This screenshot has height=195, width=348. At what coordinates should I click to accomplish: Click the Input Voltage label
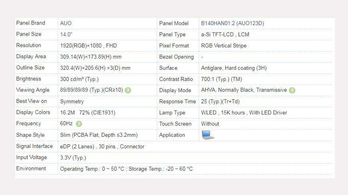point(32,158)
